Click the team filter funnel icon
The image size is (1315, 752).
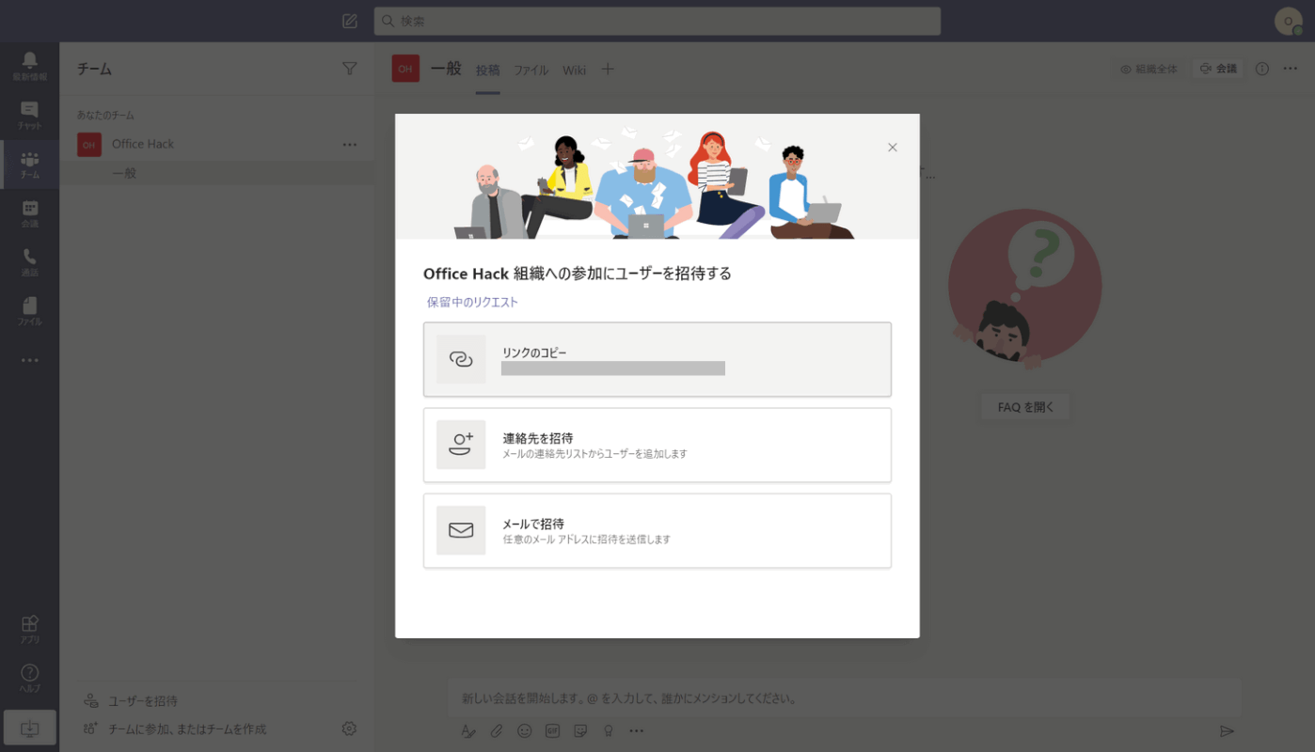(350, 69)
